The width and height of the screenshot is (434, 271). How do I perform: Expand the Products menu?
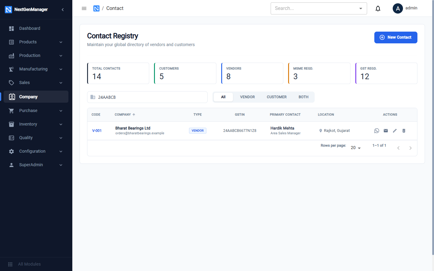36,42
